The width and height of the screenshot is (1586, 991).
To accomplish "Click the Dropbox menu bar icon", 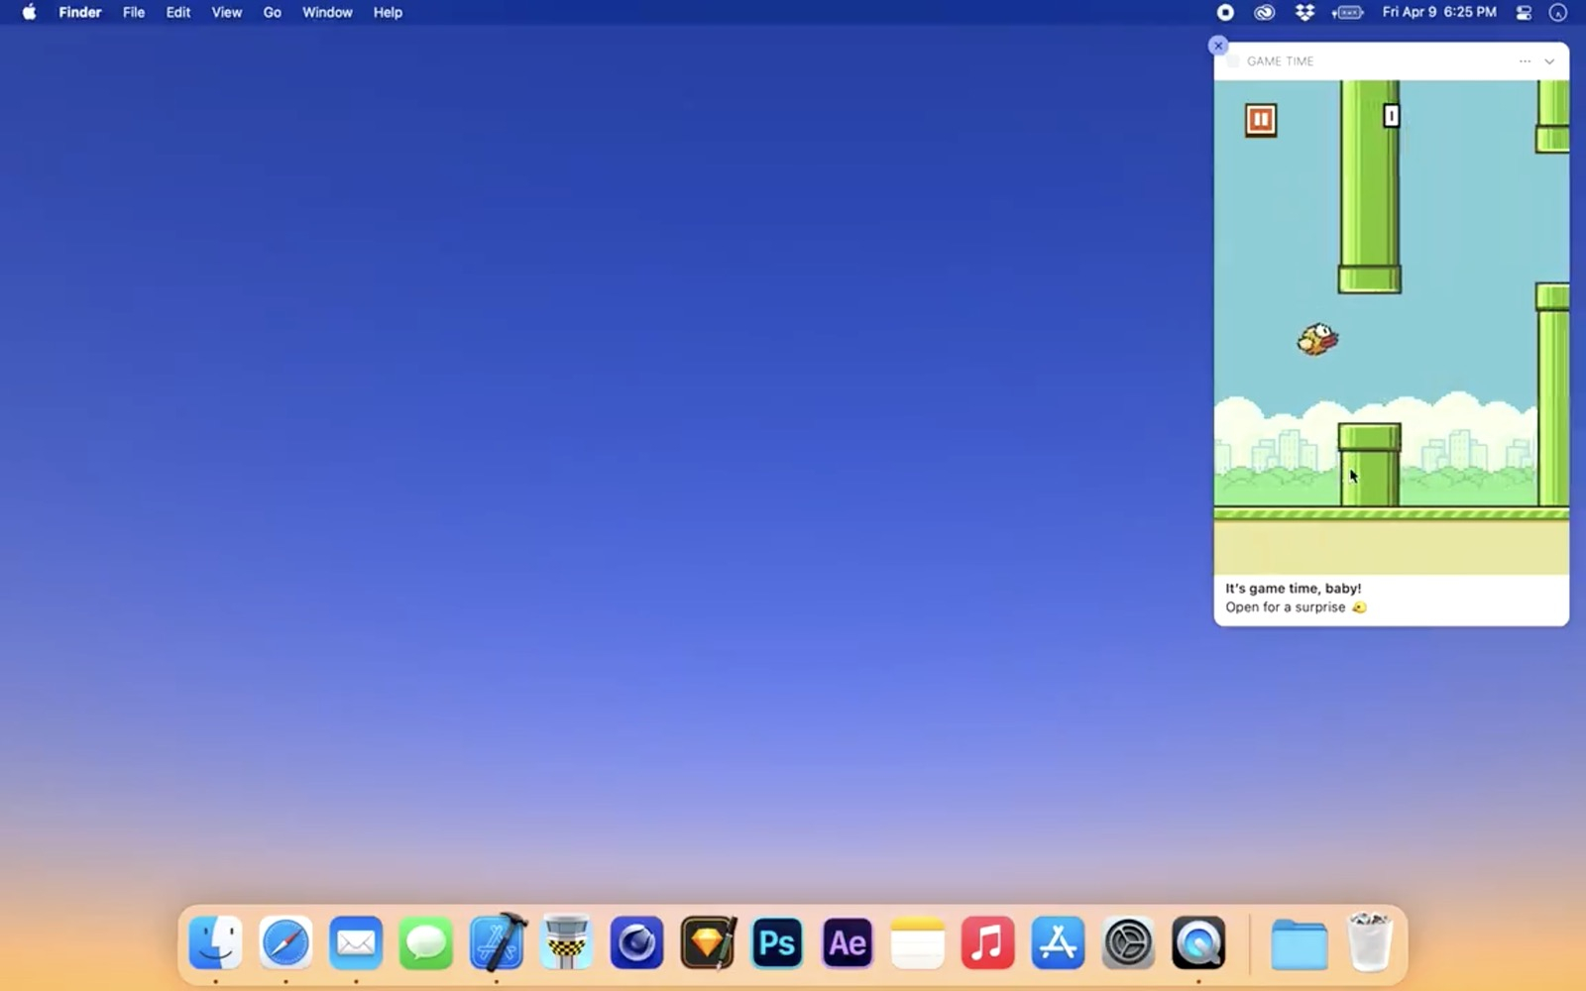I will click(x=1305, y=13).
